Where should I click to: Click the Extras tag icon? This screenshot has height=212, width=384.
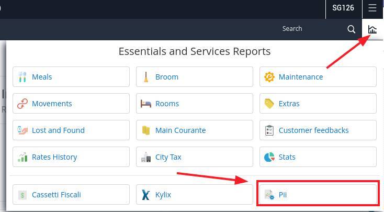[269, 104]
